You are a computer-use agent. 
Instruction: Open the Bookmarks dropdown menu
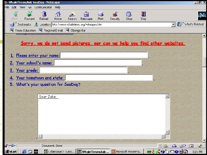20,24
